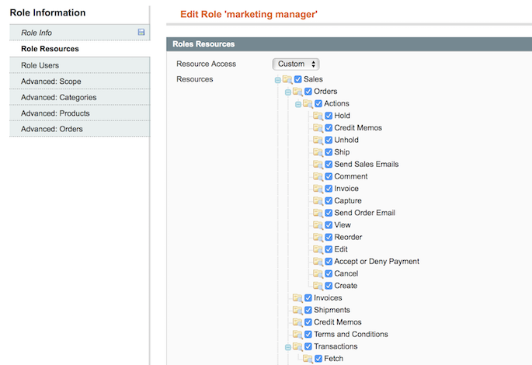This screenshot has width=532, height=365.
Task: Click the folder icon next to Hold
Action: point(317,116)
